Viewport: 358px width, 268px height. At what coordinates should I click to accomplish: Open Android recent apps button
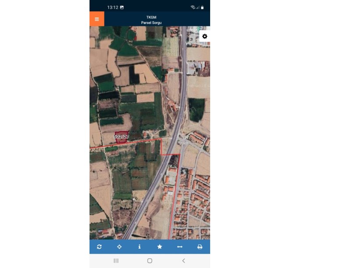tap(116, 261)
